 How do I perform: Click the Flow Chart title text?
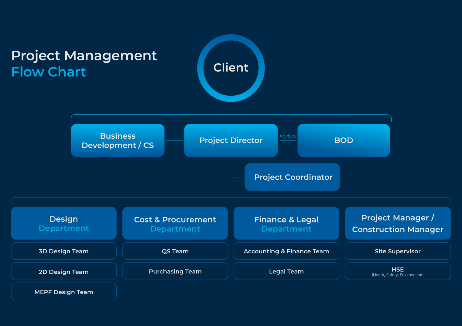[49, 72]
